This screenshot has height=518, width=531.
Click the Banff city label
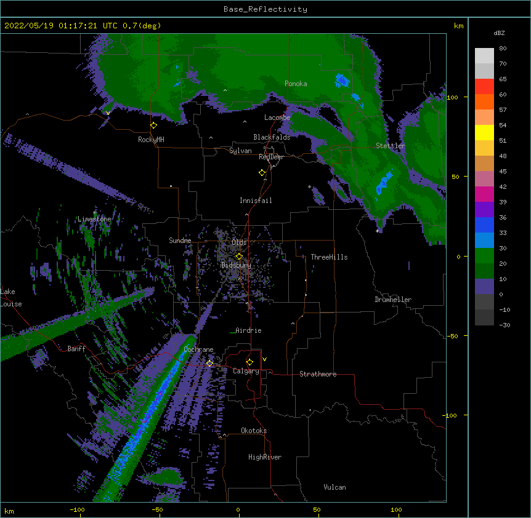tap(76, 349)
